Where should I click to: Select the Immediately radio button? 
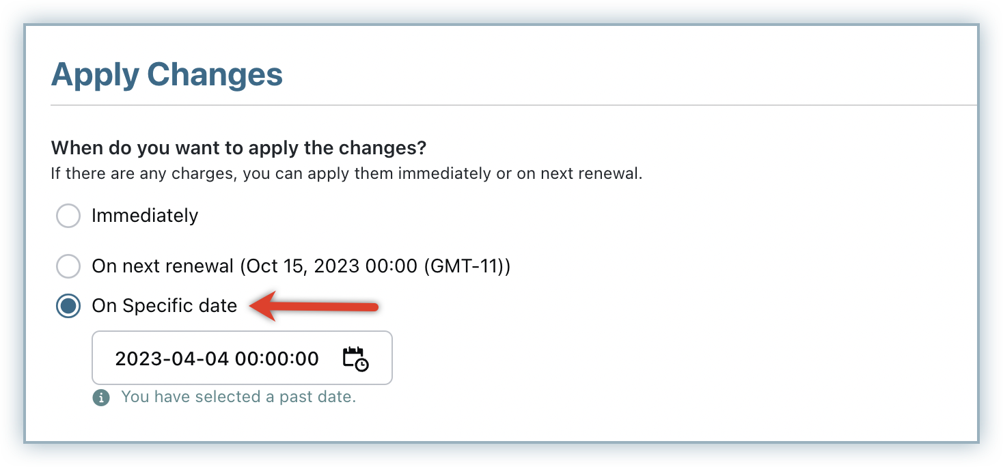tap(68, 216)
